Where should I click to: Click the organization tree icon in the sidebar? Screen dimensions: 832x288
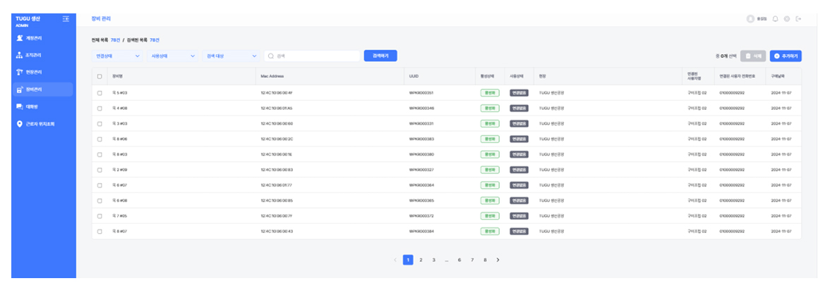click(x=20, y=55)
